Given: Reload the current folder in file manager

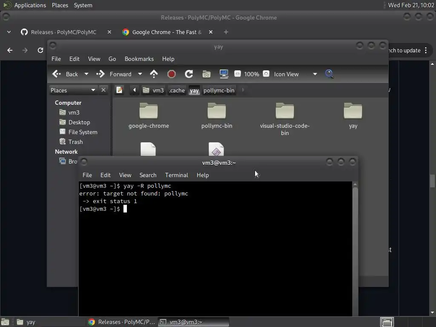Looking at the screenshot, I should point(189,74).
